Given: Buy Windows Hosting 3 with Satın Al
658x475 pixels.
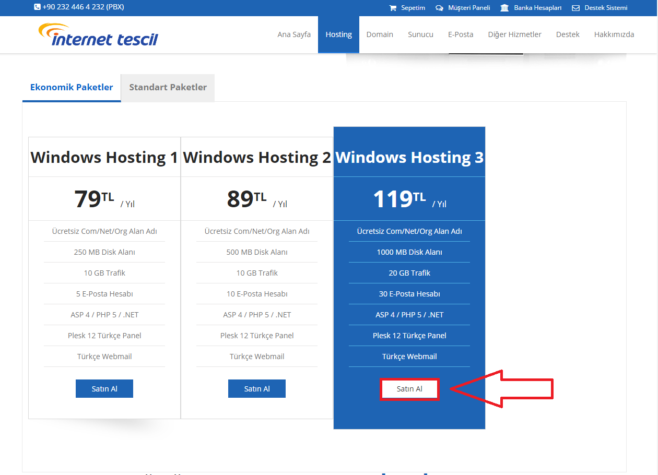Looking at the screenshot, I should 409,389.
